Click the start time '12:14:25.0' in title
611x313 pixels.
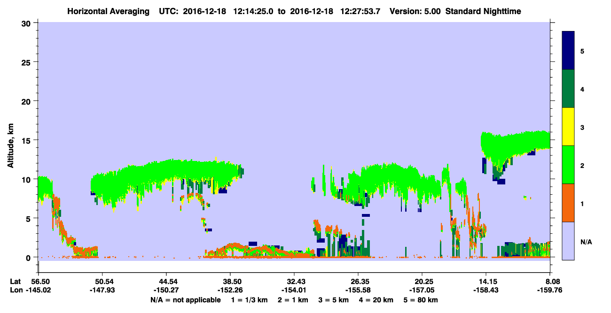(x=253, y=11)
